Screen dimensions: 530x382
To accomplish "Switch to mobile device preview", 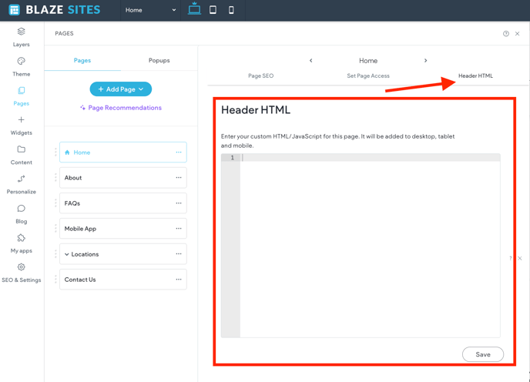I will [231, 10].
